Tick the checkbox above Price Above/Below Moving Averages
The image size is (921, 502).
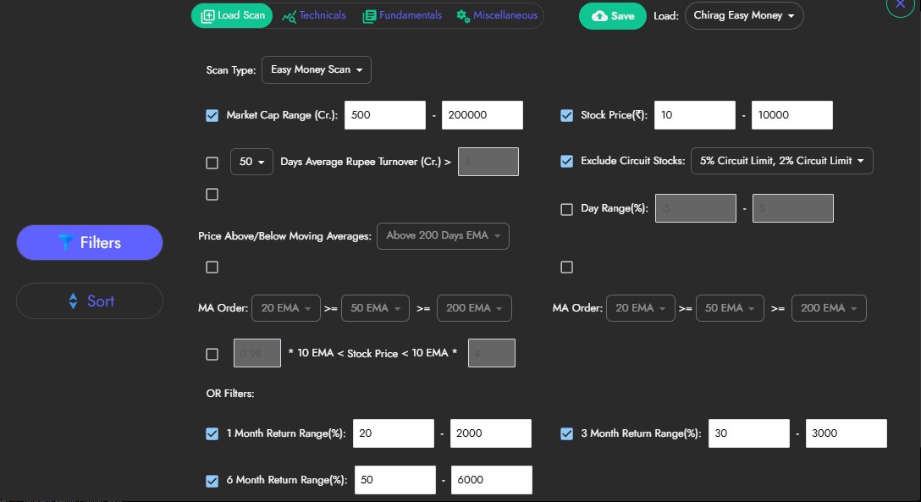tap(212, 195)
